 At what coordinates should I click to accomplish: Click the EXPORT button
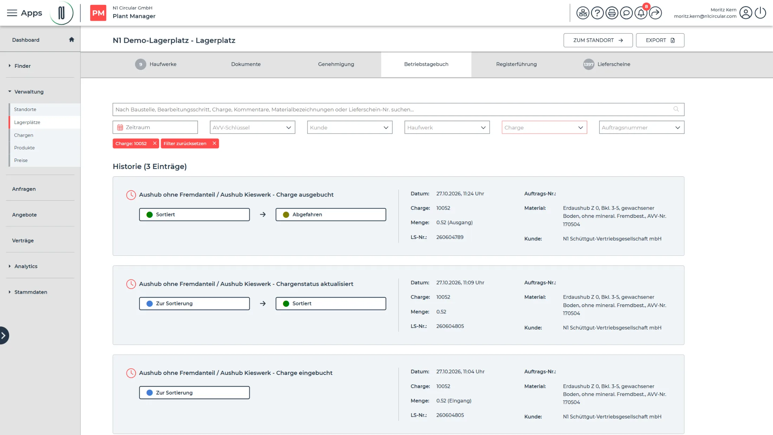[x=660, y=40]
